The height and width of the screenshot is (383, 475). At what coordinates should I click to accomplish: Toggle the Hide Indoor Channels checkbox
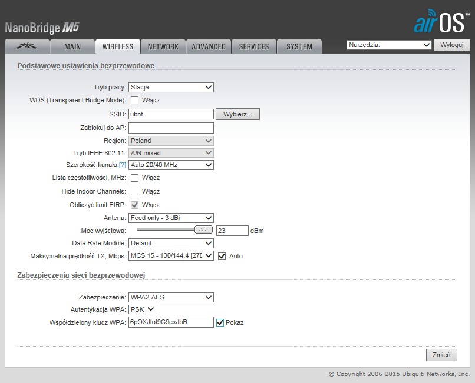pos(134,192)
